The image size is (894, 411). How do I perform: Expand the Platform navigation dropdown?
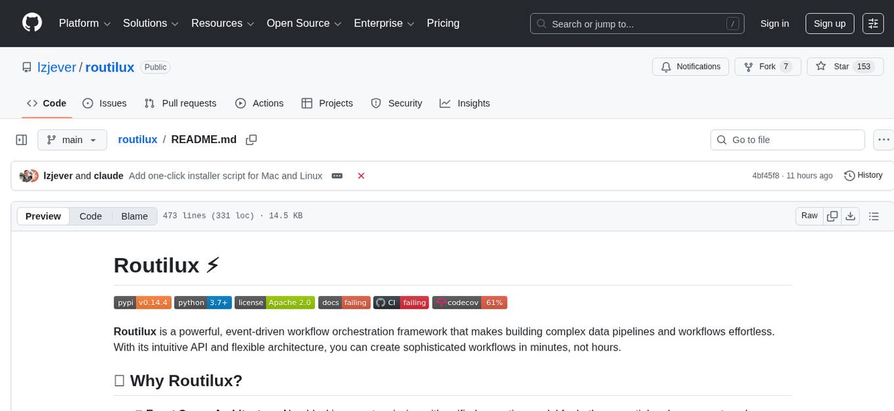83,23
